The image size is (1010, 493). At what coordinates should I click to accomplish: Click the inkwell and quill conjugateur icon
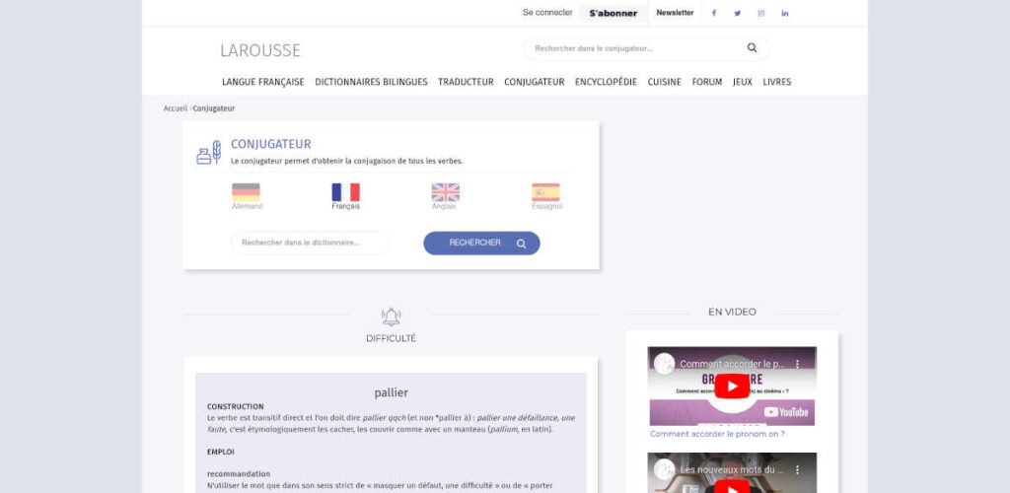click(209, 153)
